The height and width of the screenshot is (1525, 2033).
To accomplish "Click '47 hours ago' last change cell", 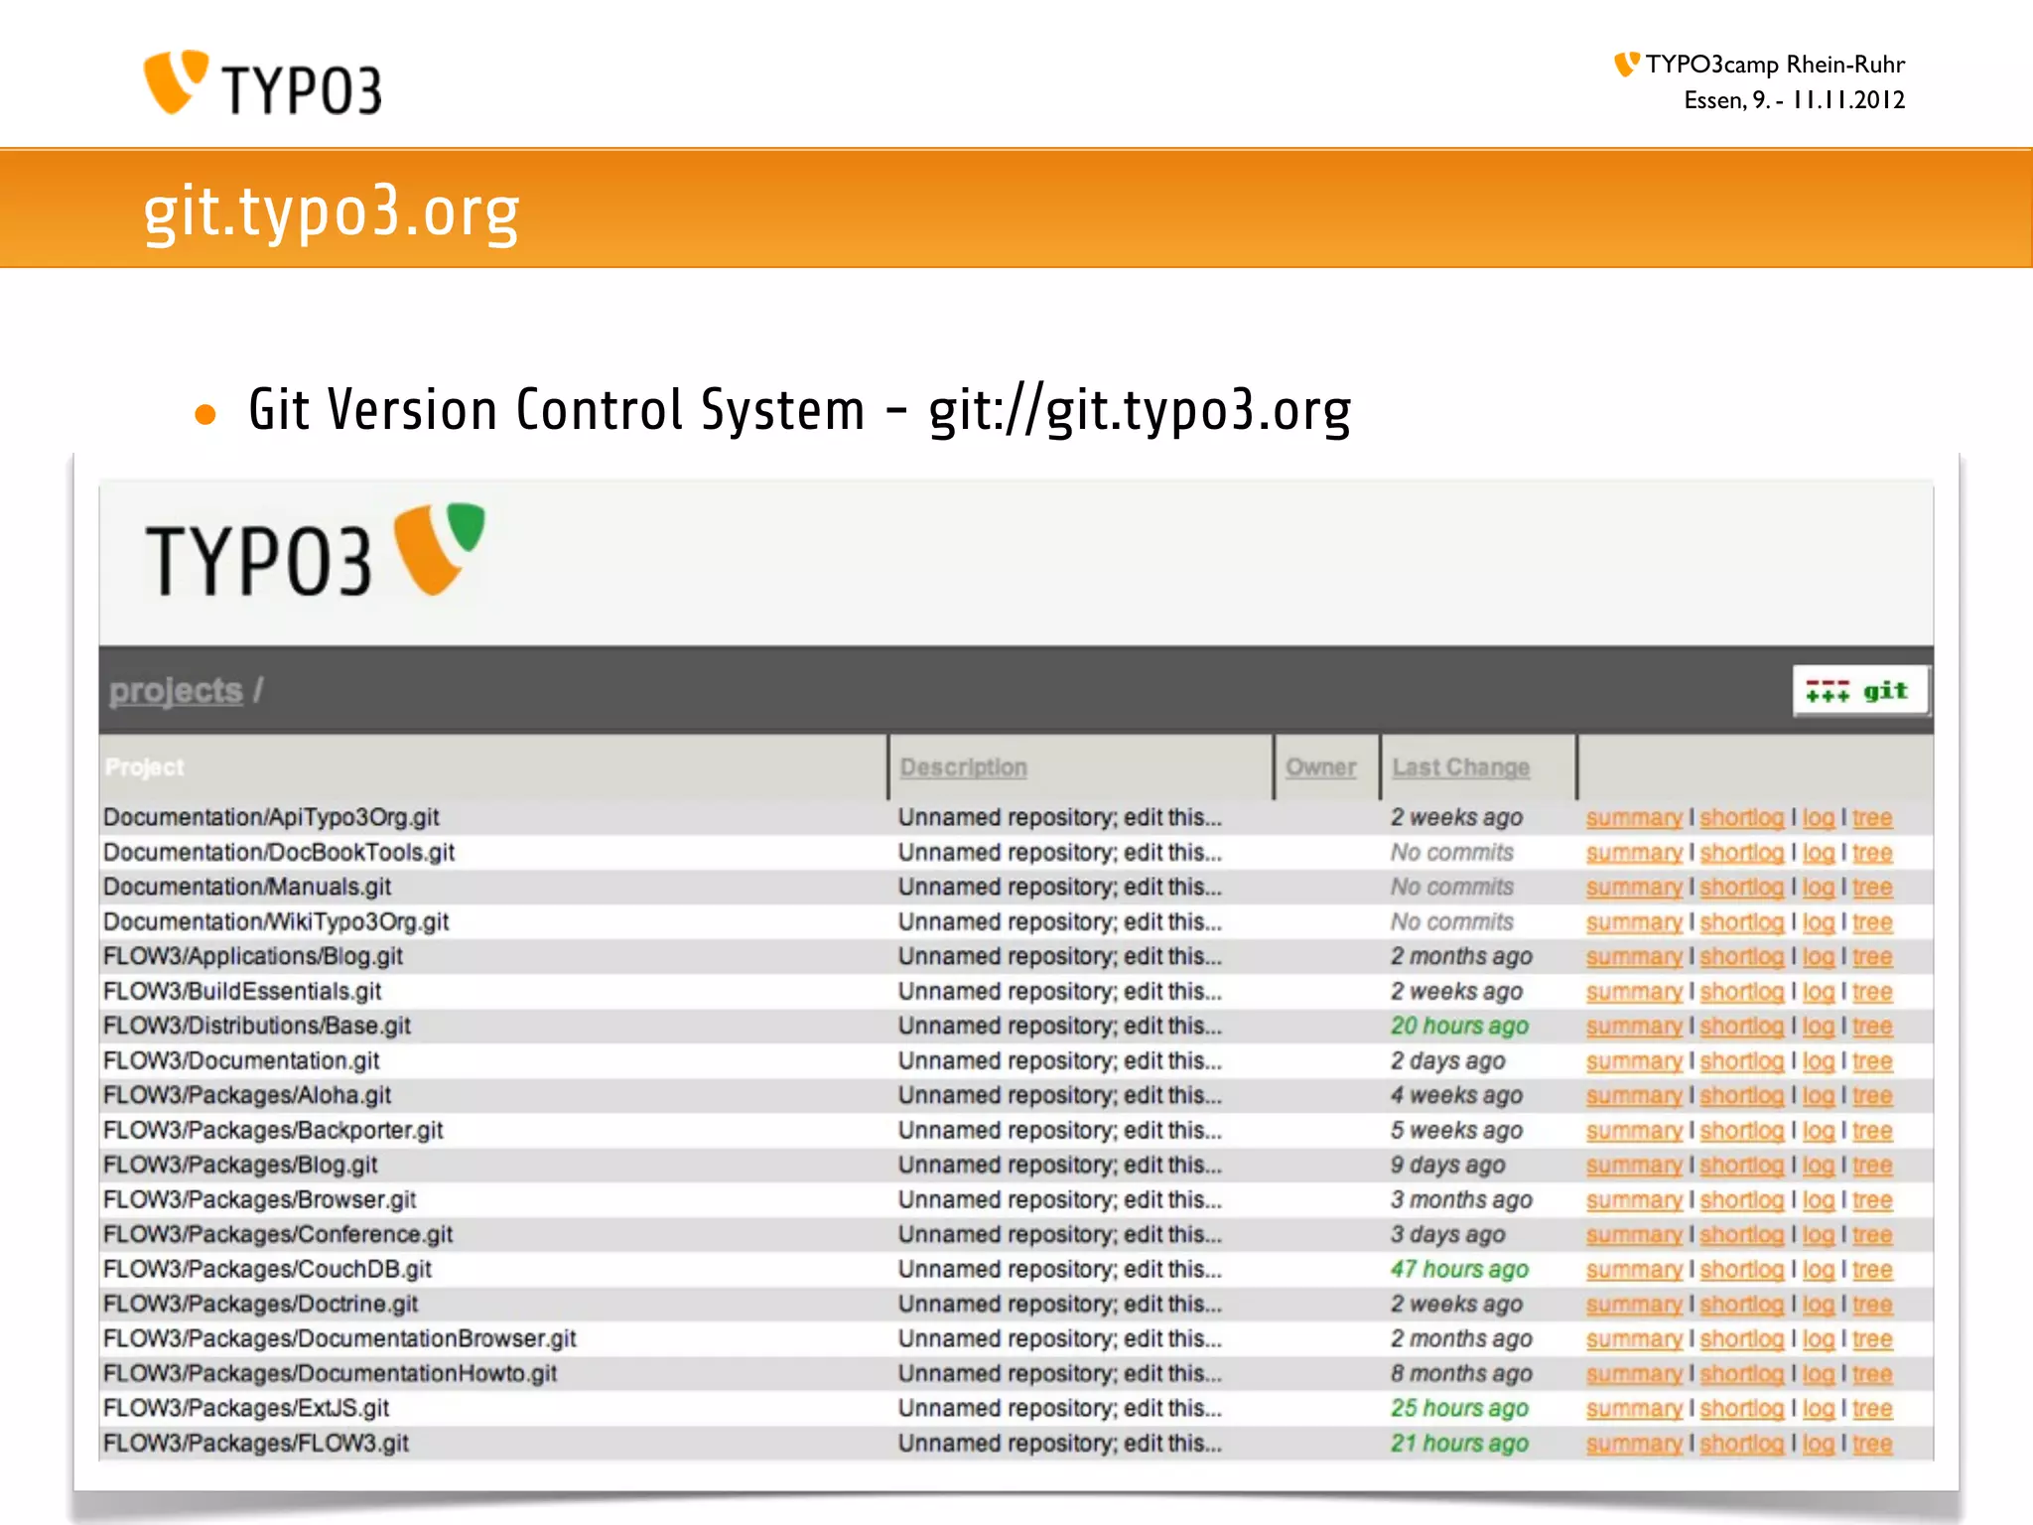I will point(1459,1270).
